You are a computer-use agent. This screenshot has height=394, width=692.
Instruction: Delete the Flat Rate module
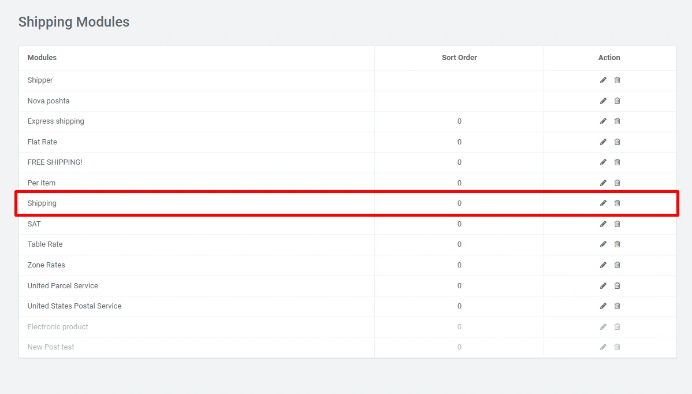[617, 142]
